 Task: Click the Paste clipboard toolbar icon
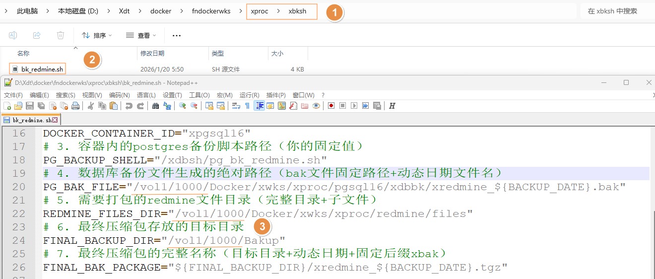[114, 106]
